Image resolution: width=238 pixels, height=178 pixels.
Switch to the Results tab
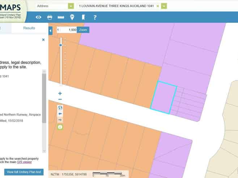[29, 28]
